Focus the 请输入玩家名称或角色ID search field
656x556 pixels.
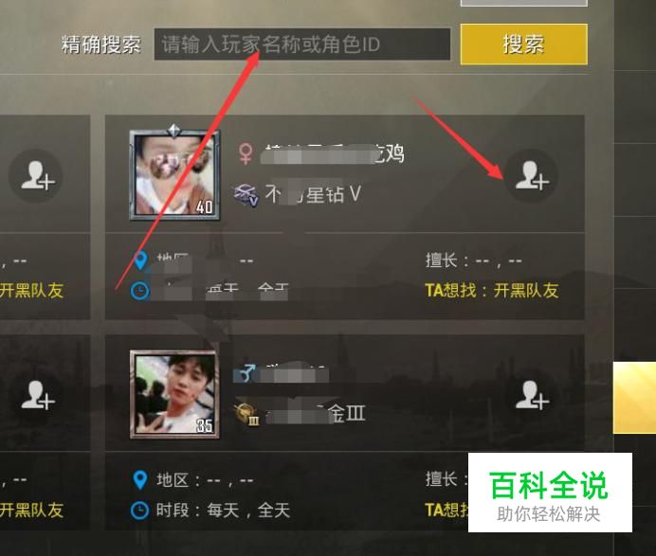[x=302, y=45]
